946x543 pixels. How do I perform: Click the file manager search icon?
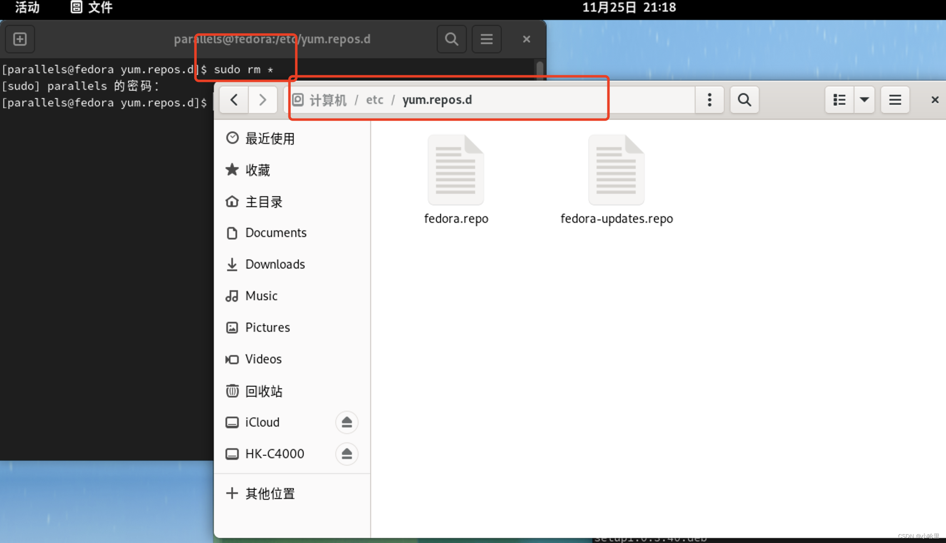coord(744,100)
